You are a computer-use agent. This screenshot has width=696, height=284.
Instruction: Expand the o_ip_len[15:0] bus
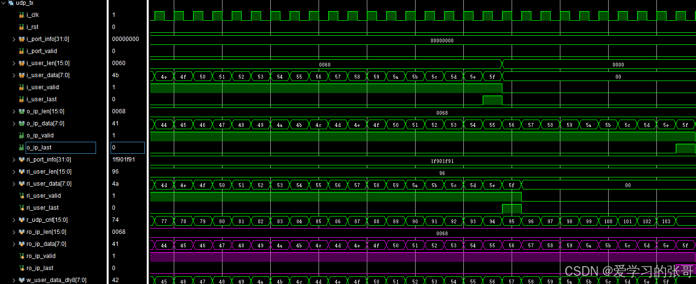[14, 111]
